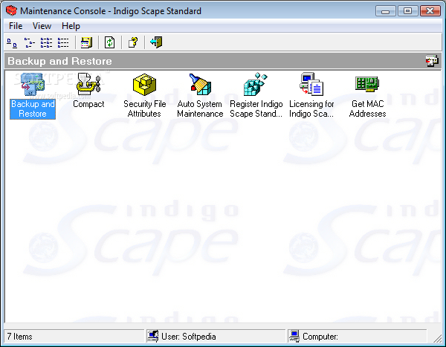
Task: Close the Maintenance Console window
Action: (x=430, y=11)
